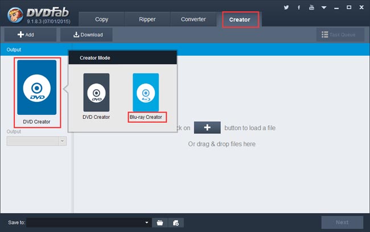Click the plus button to load a file
Screen dimensions: 370x232
[x=207, y=127]
